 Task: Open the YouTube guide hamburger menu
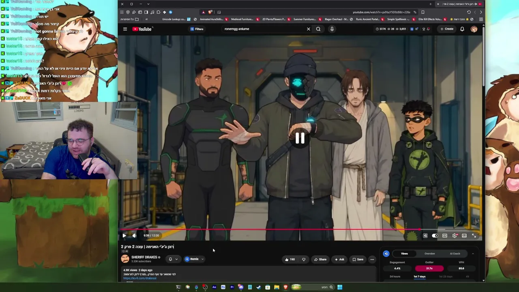point(125,29)
